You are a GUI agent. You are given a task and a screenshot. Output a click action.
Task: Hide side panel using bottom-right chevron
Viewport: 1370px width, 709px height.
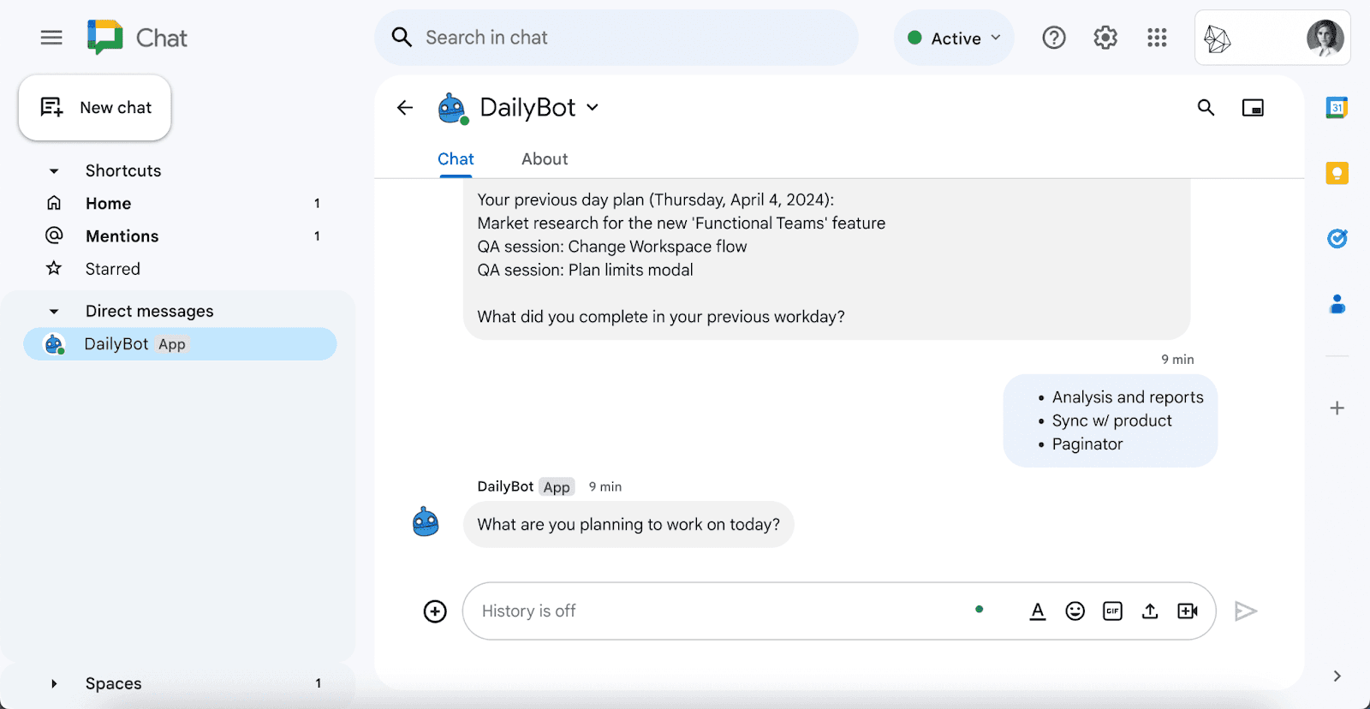click(1337, 676)
